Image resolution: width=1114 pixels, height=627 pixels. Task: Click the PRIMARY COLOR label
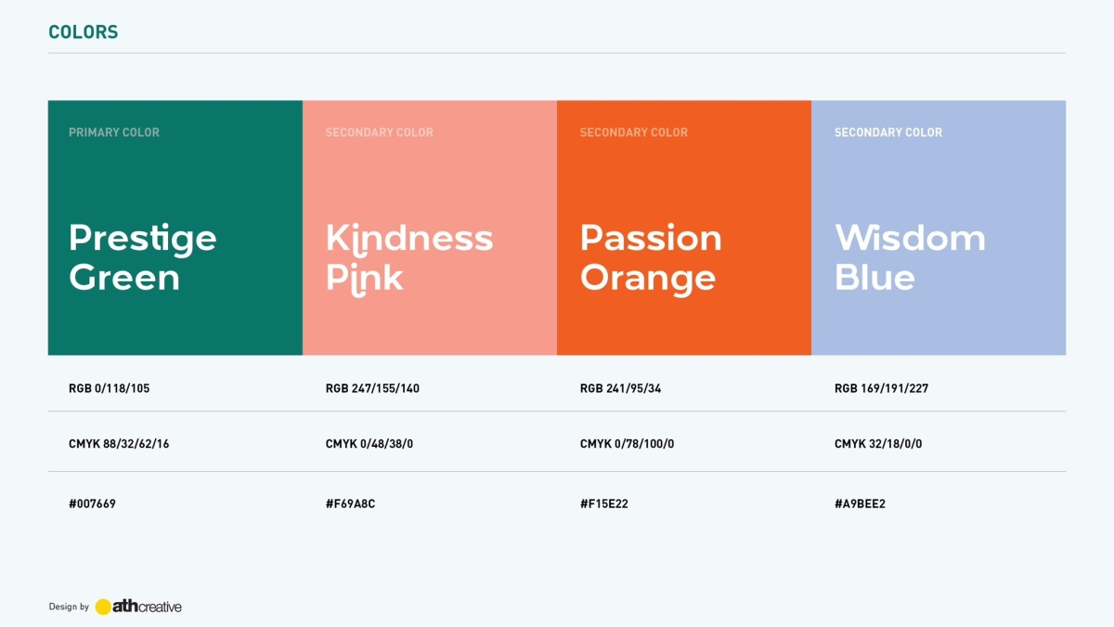pos(114,133)
